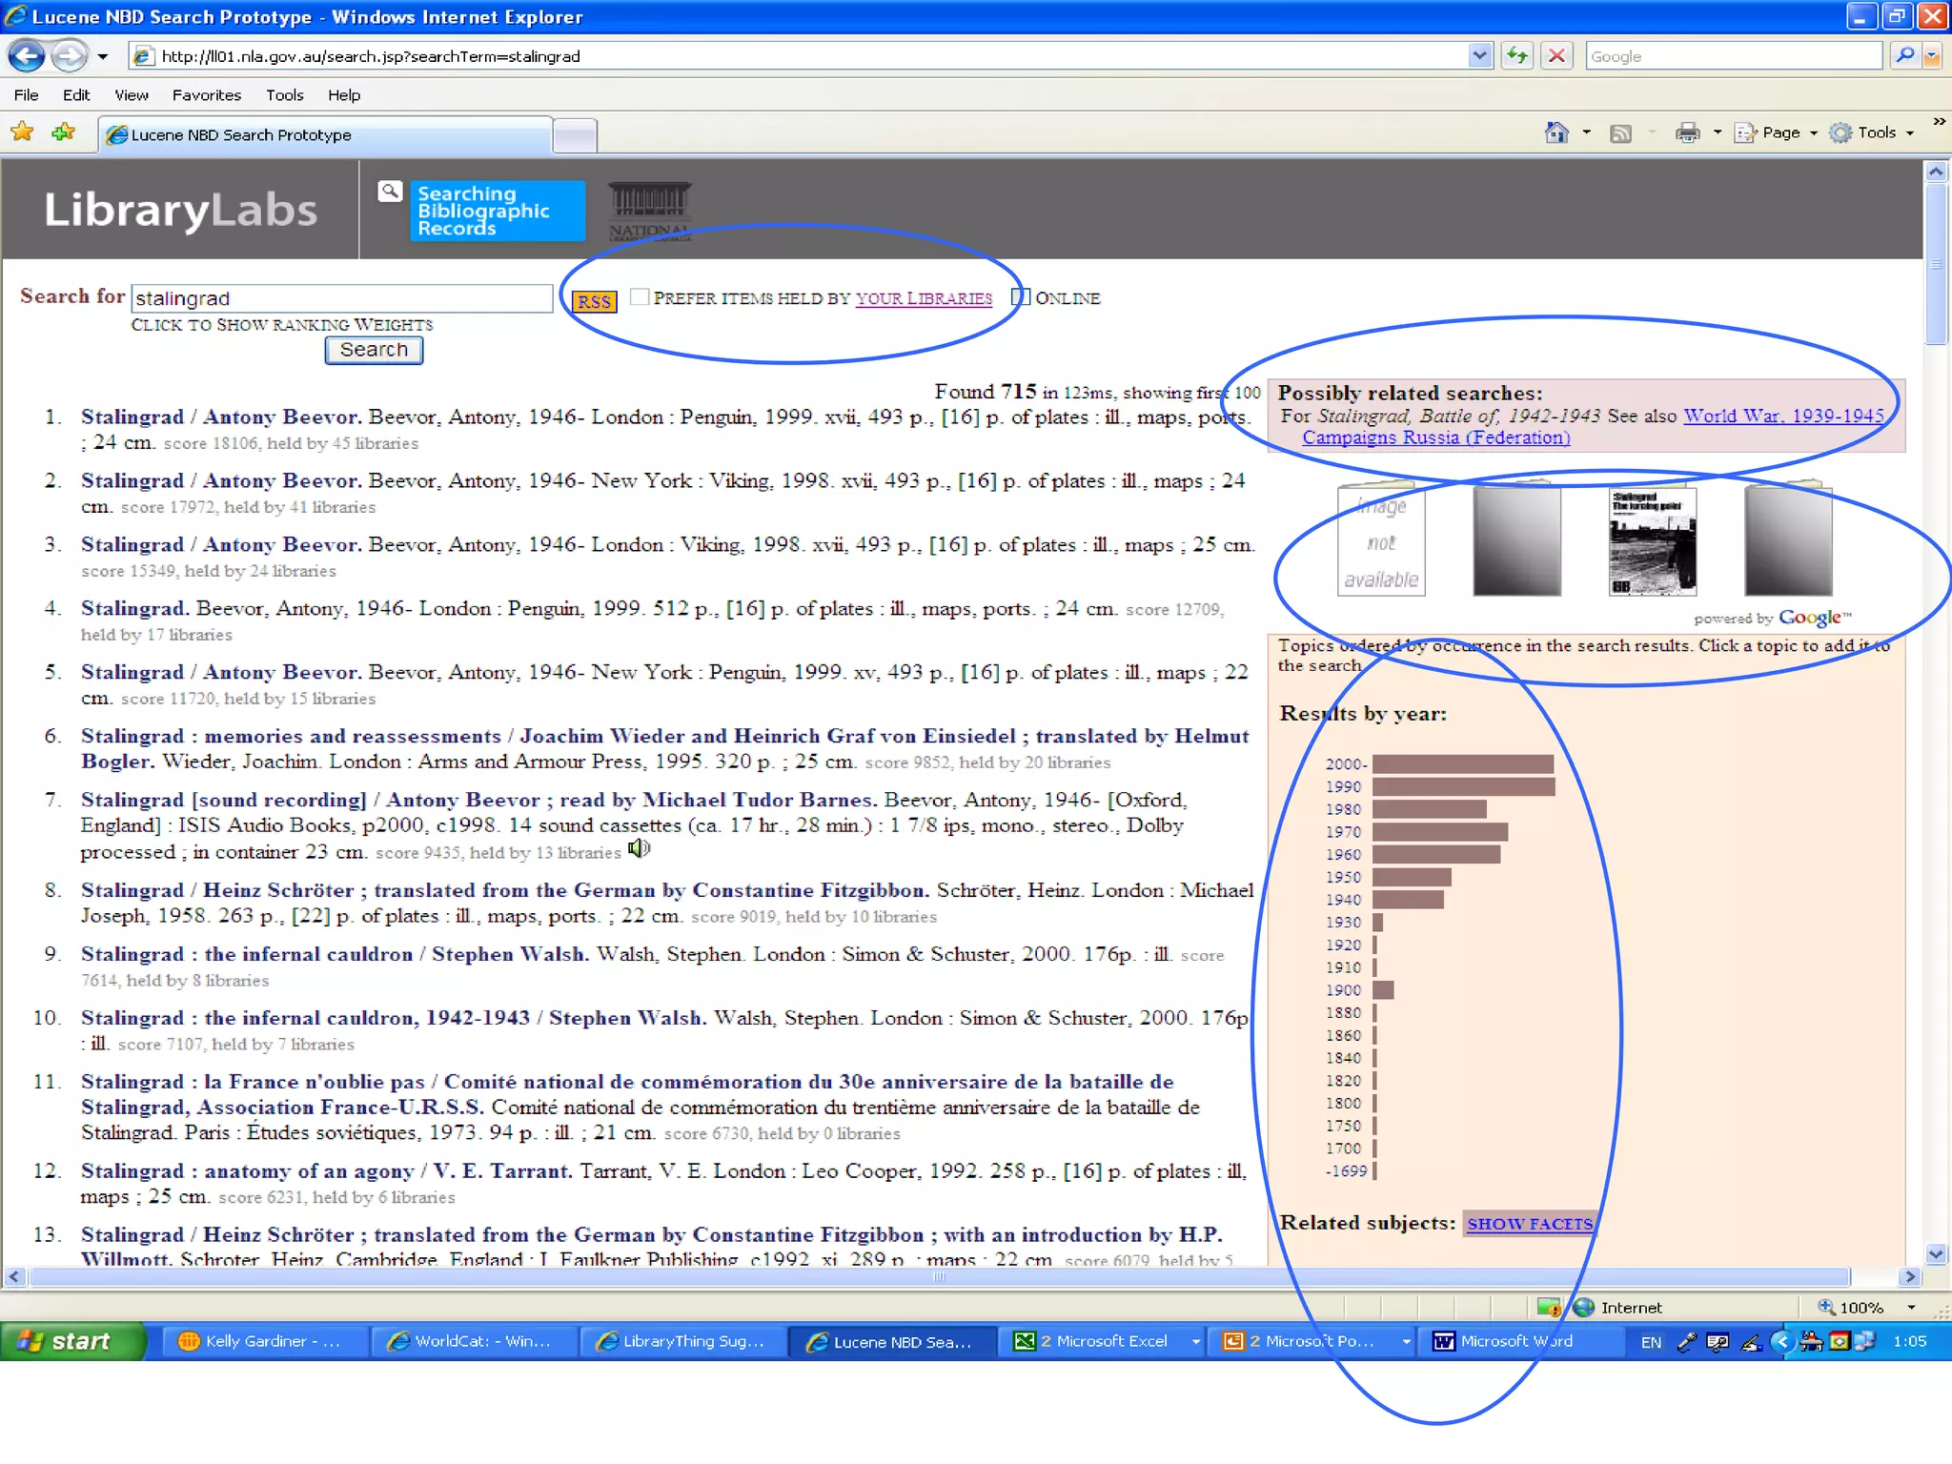Tick the Online checkbox
The width and height of the screenshot is (1952, 1464).
point(1021,297)
